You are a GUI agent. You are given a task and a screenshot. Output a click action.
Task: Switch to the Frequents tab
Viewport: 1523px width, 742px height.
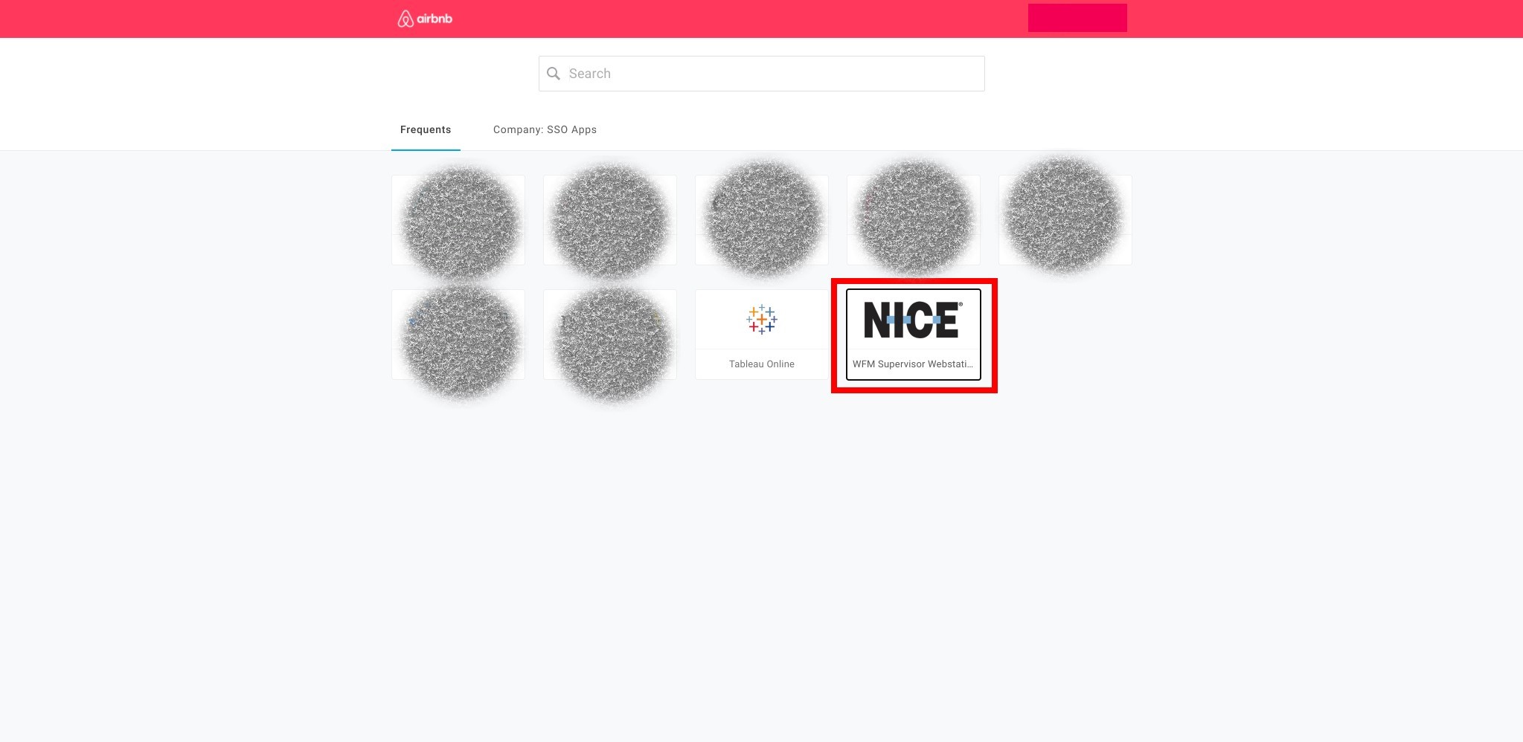point(426,129)
